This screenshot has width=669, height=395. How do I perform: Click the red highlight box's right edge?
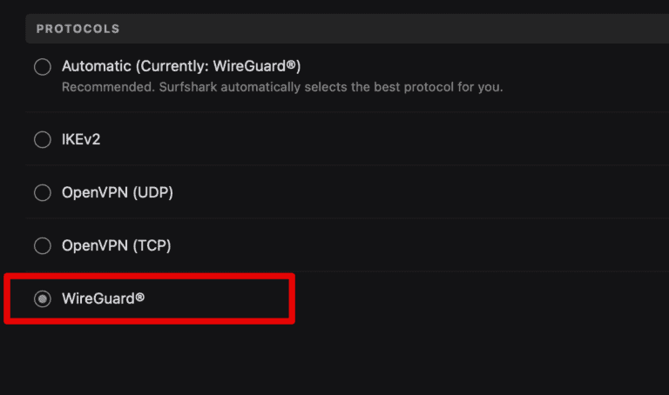pyautogui.click(x=292, y=299)
